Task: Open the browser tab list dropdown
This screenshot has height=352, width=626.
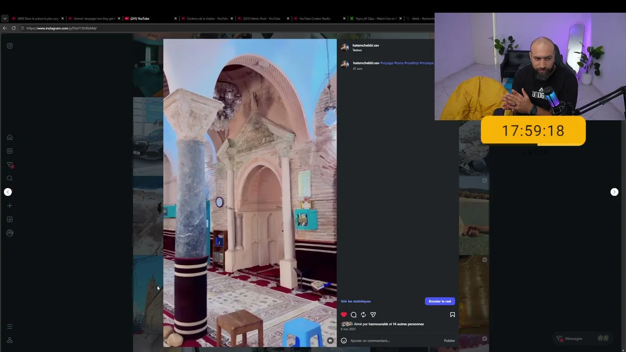Action: point(5,19)
